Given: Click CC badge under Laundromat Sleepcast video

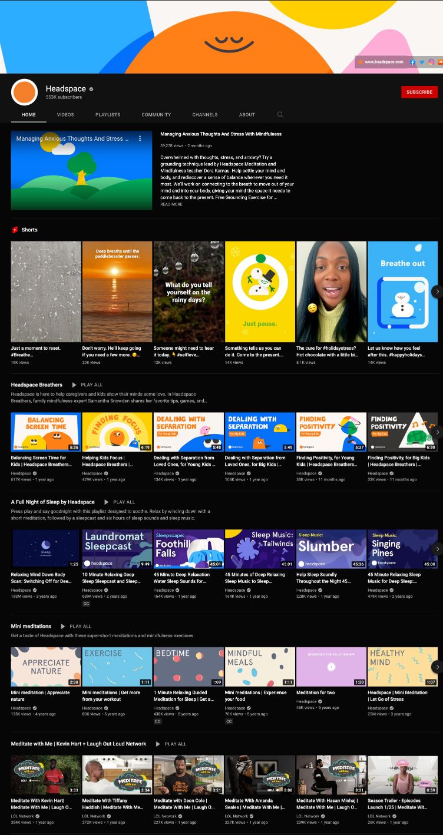Looking at the screenshot, I should pos(86,604).
